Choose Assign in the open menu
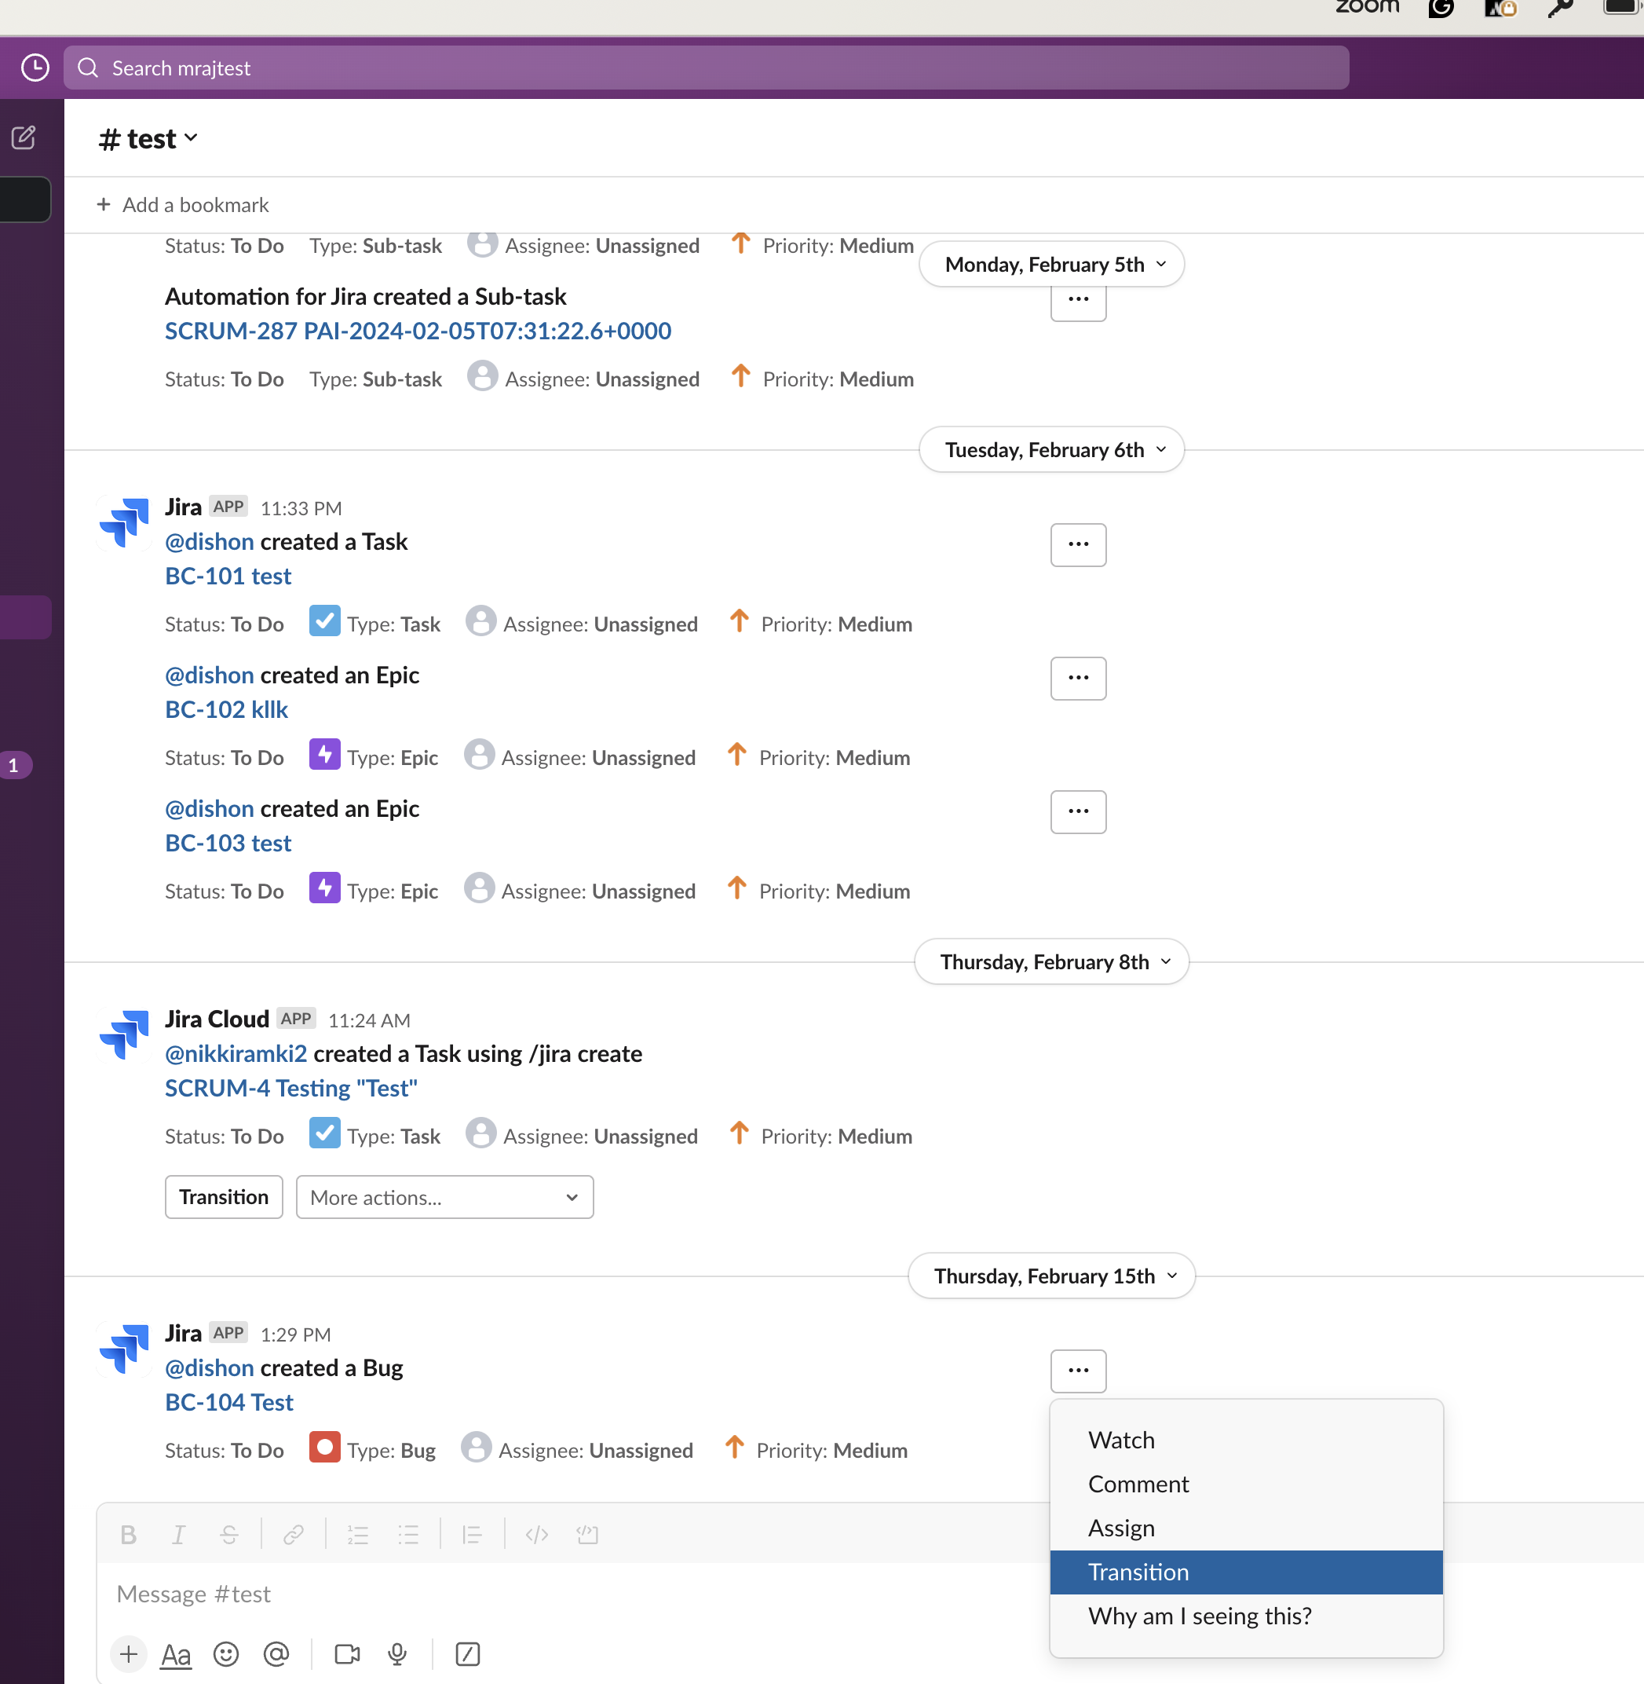 point(1121,1528)
